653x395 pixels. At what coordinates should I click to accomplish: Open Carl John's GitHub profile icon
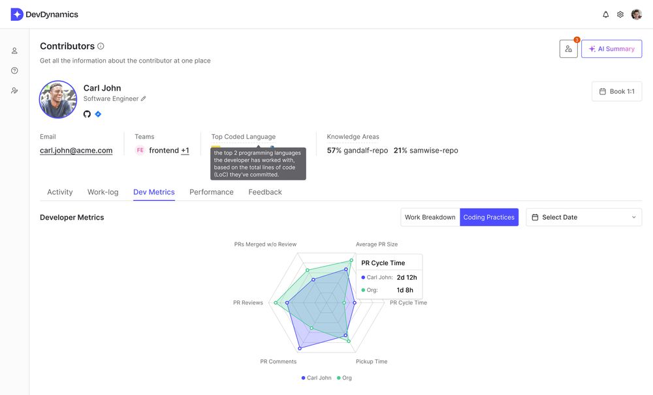point(87,113)
